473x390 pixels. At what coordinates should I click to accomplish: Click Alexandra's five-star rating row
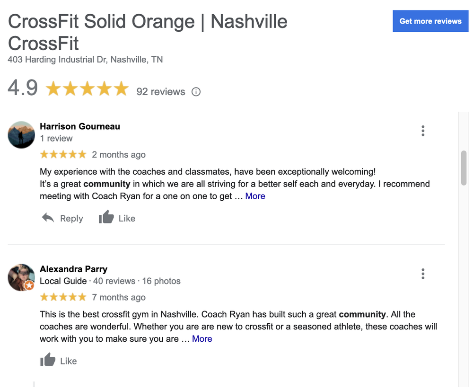[x=63, y=297]
